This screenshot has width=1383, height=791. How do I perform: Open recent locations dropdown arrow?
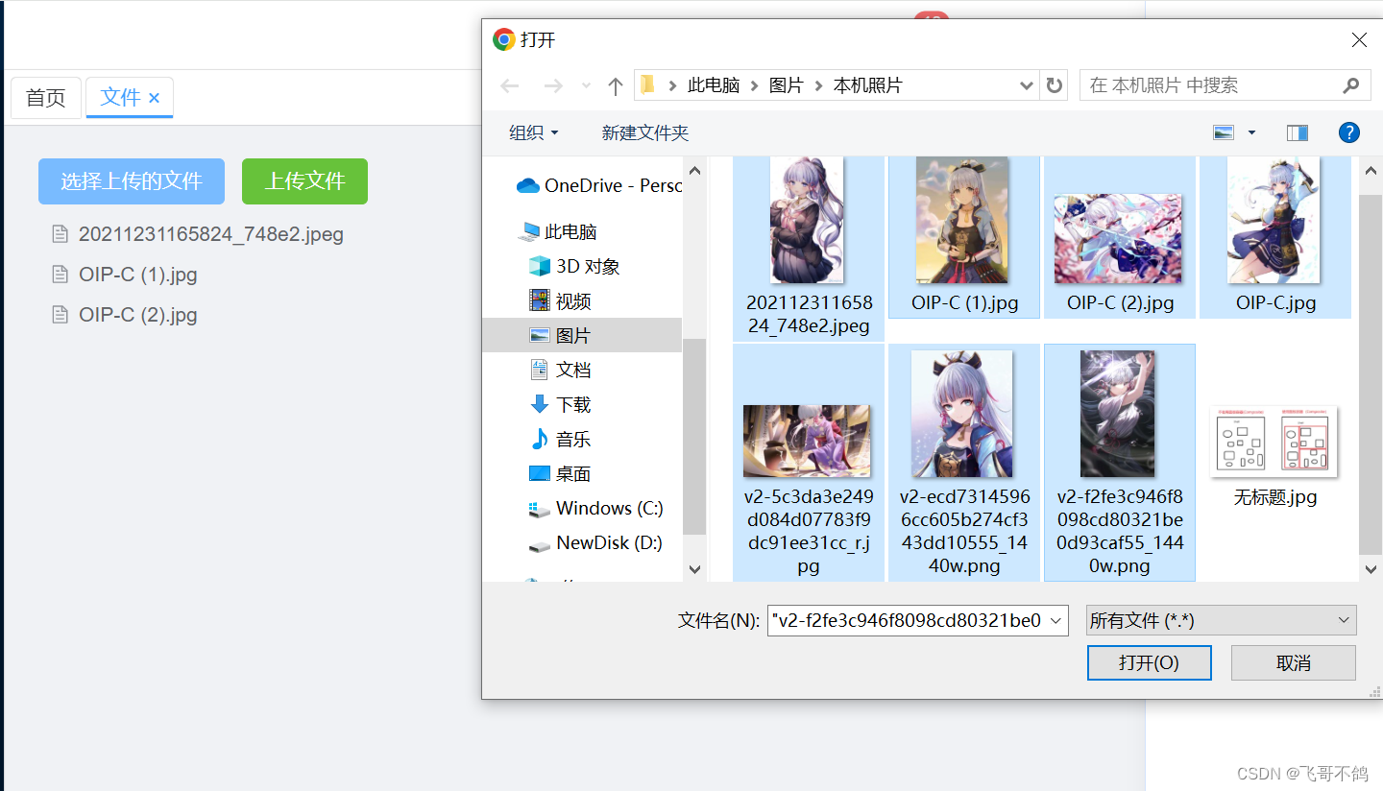pyautogui.click(x=586, y=86)
